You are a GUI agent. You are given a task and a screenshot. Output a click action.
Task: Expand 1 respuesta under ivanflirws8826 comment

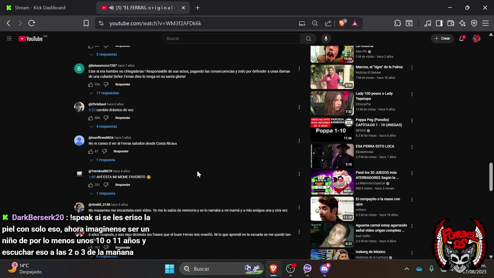click(102, 160)
